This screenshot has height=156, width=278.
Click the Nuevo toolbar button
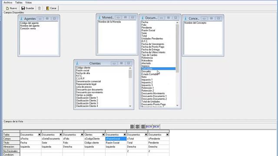(11, 8)
